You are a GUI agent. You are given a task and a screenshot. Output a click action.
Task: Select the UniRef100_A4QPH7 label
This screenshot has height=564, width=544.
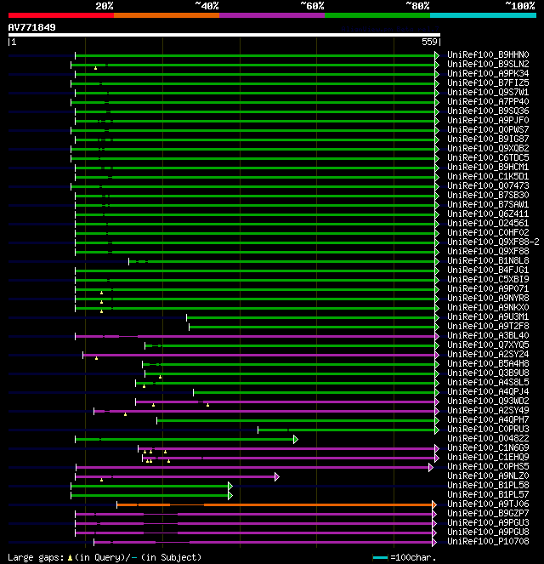[488, 419]
